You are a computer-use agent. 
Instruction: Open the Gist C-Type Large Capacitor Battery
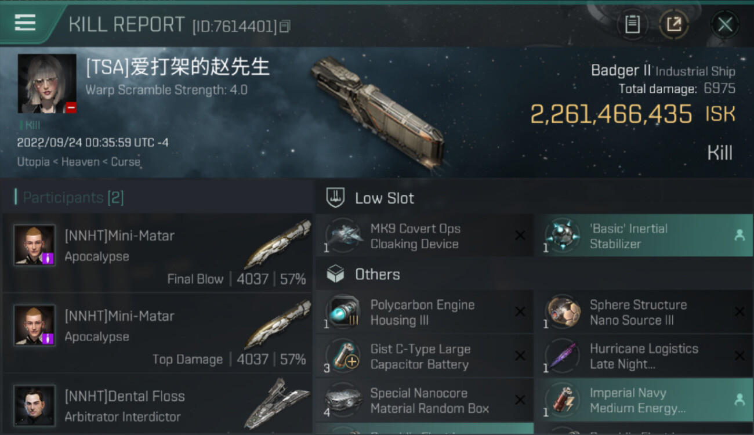tap(424, 357)
